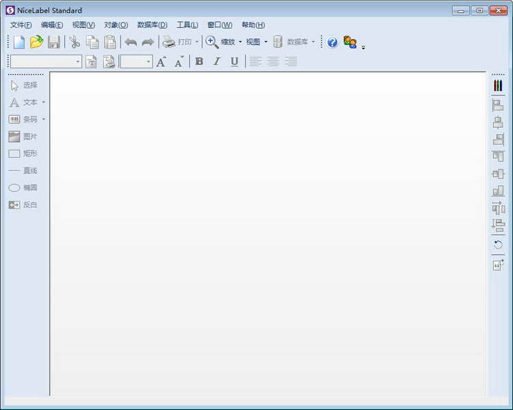Click the printer 打印 button
This screenshot has height=410, width=513.
pos(177,42)
